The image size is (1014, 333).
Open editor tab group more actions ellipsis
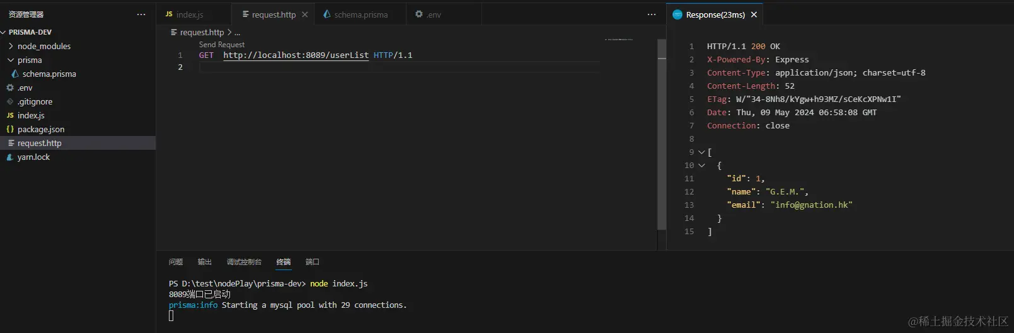(x=652, y=14)
